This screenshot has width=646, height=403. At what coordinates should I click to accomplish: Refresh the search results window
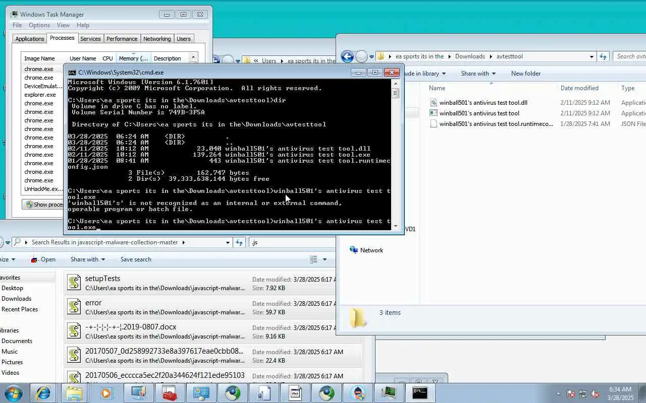point(239,242)
